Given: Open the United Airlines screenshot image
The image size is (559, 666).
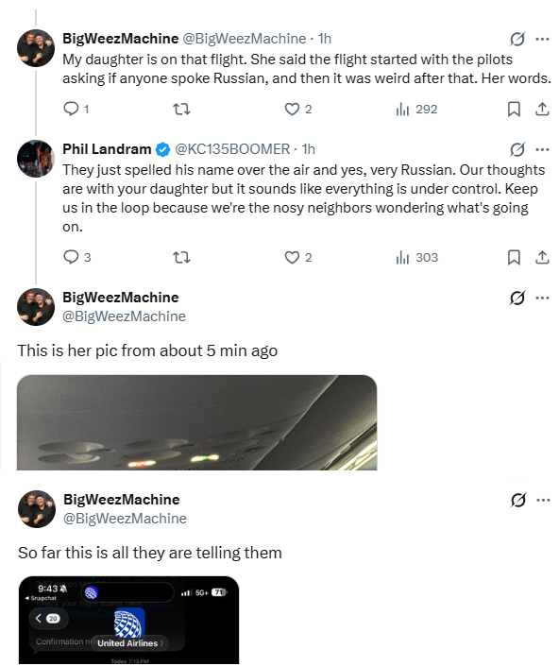Looking at the screenshot, I should (x=128, y=620).
